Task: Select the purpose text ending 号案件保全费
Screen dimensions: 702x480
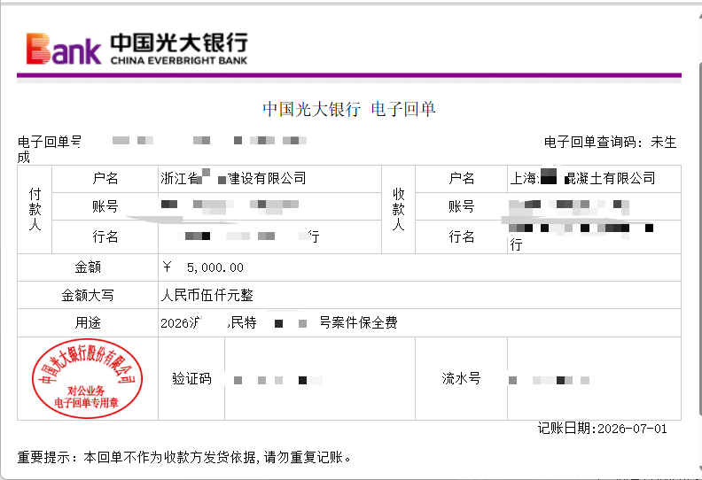Action: point(279,323)
